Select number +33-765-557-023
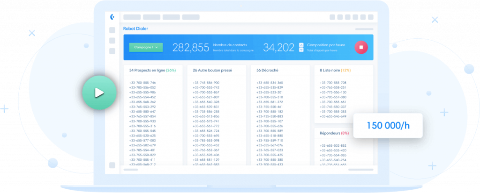This screenshot has width=480, height=193. click(270, 150)
